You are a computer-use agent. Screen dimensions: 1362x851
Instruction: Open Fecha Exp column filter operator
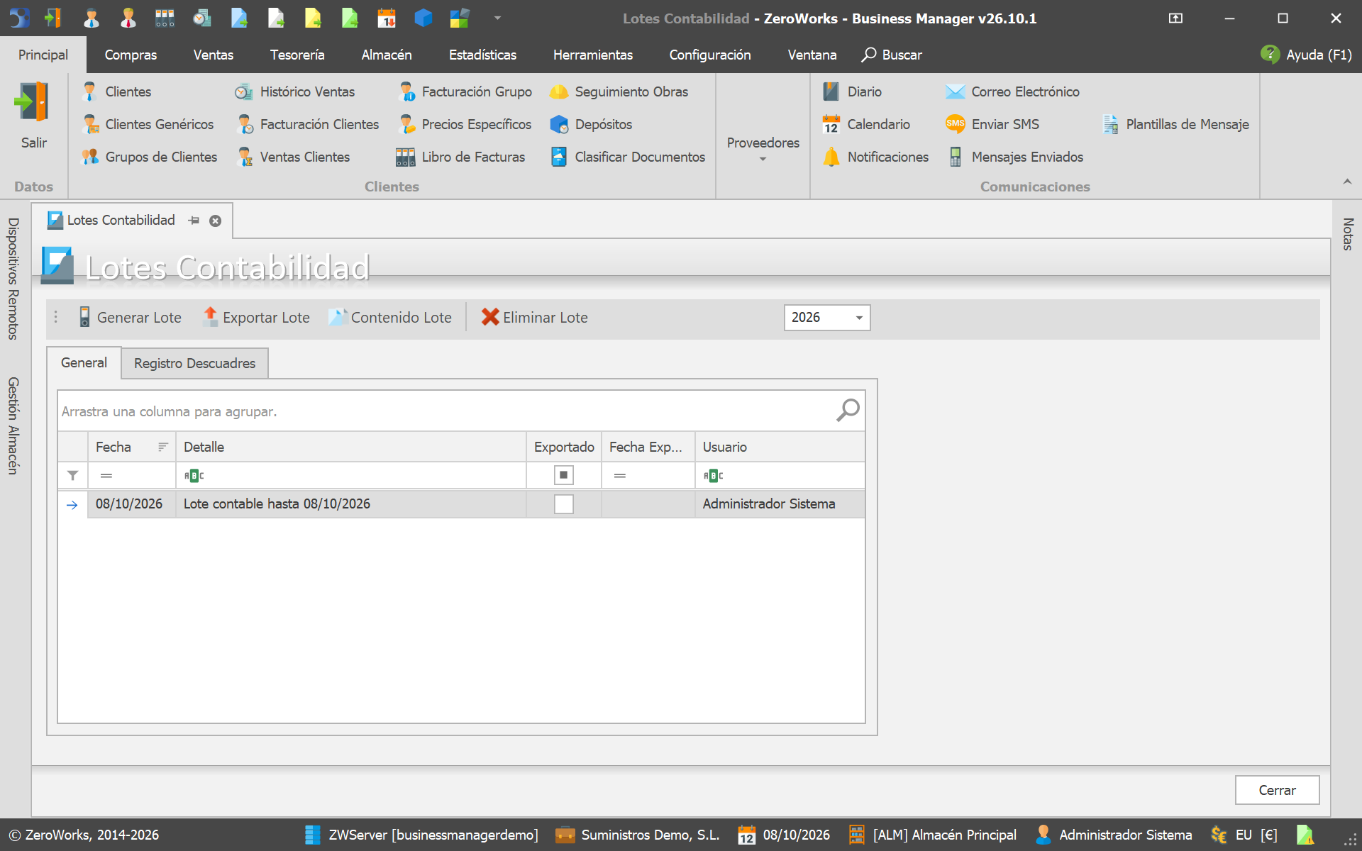coord(620,476)
